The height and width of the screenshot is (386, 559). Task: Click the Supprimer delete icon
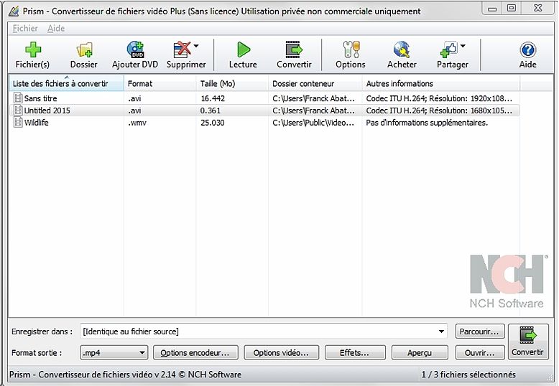pyautogui.click(x=183, y=50)
